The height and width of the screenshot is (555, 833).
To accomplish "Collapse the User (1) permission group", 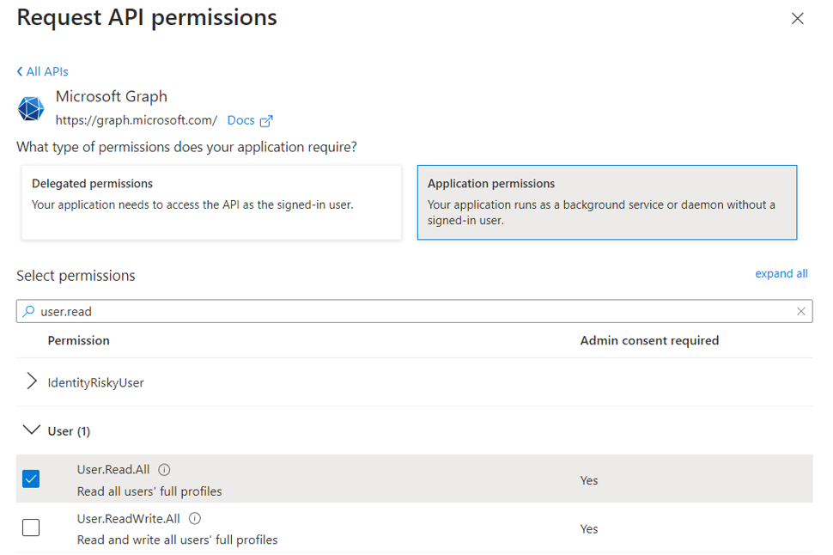I will click(x=32, y=430).
